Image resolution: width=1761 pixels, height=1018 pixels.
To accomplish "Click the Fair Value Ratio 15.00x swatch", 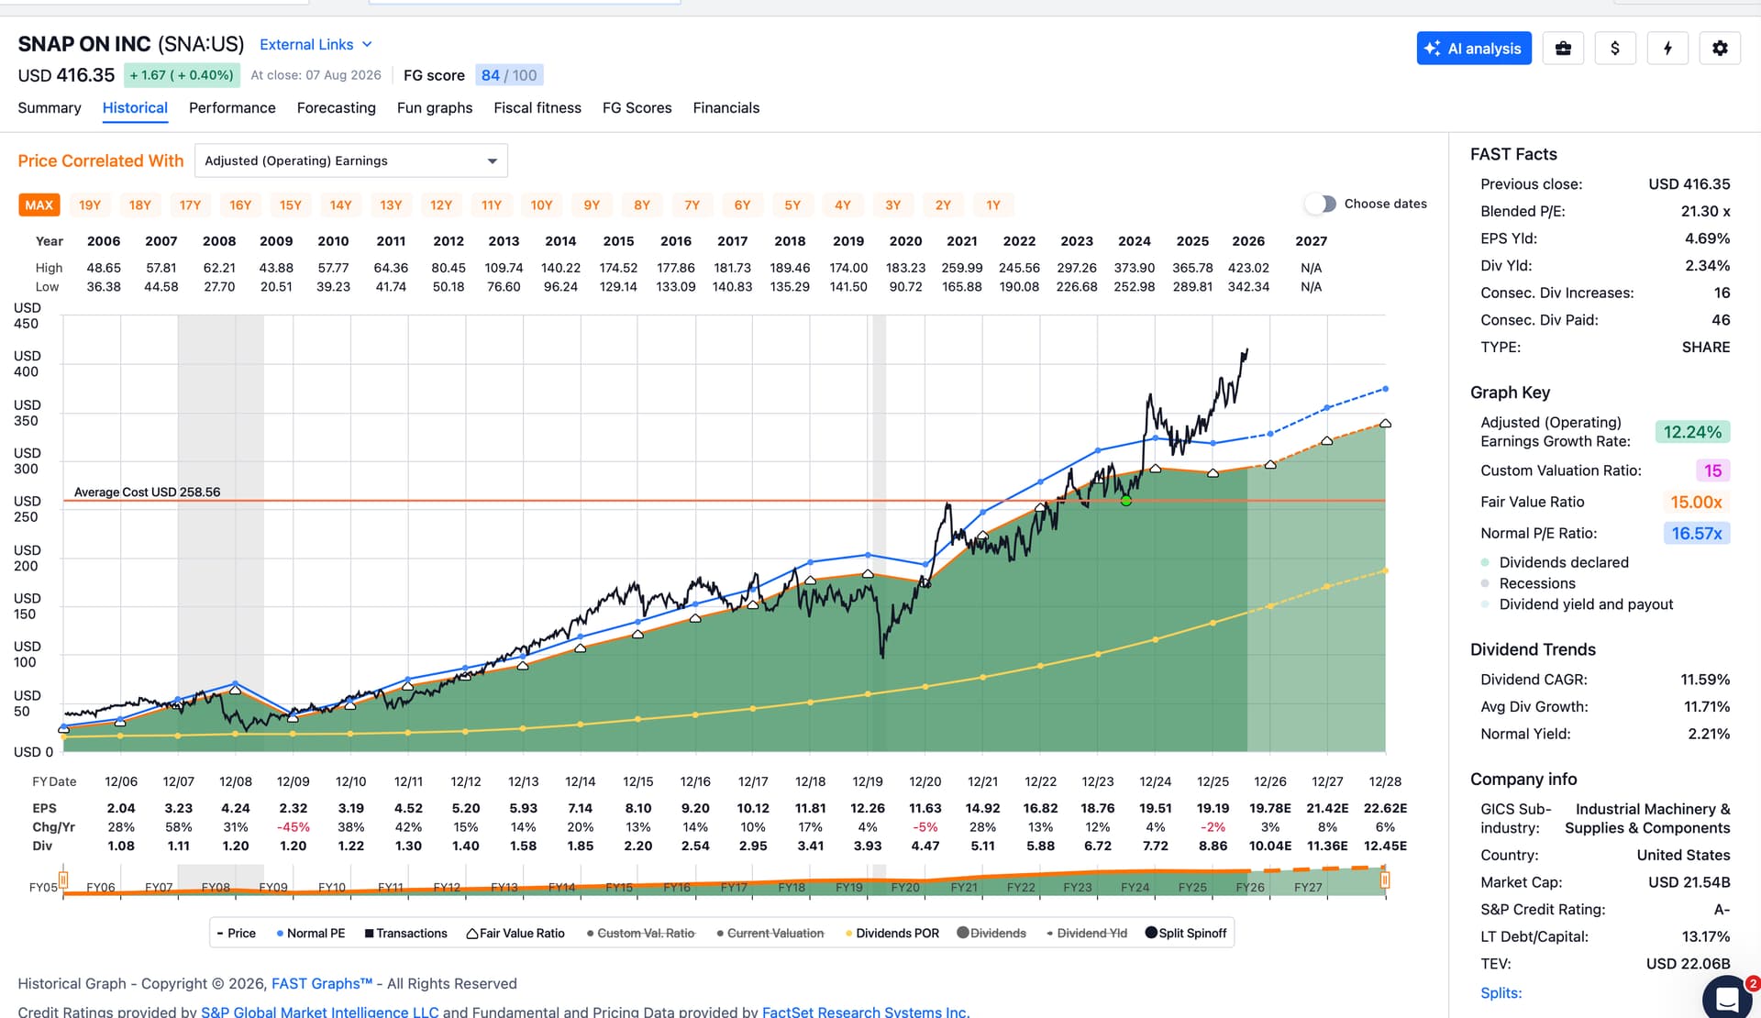I will coord(1696,502).
